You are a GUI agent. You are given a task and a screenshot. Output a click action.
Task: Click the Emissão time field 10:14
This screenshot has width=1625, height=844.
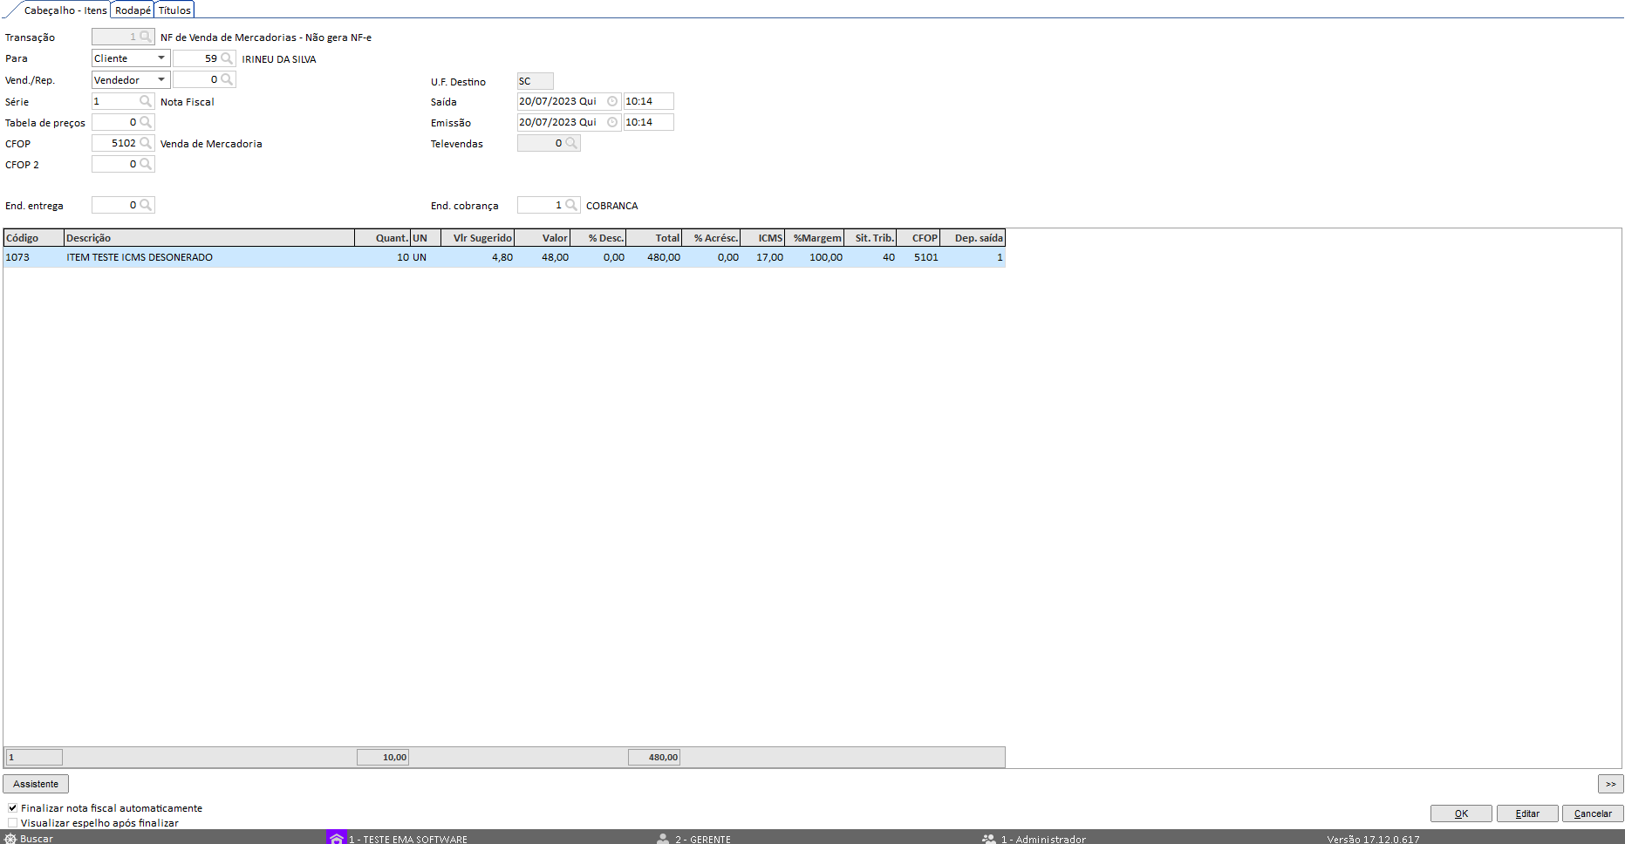tap(648, 122)
